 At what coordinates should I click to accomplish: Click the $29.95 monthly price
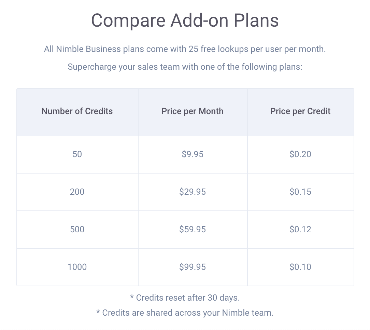point(193,192)
